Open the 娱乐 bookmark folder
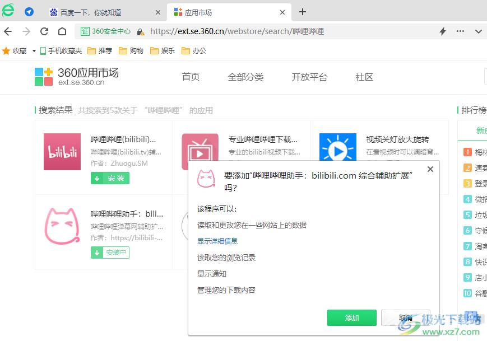This screenshot has width=487, height=341. click(163, 50)
